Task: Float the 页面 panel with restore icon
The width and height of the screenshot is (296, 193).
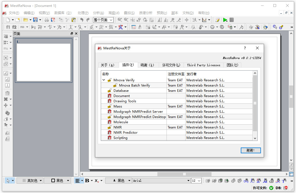Action: coord(72,34)
